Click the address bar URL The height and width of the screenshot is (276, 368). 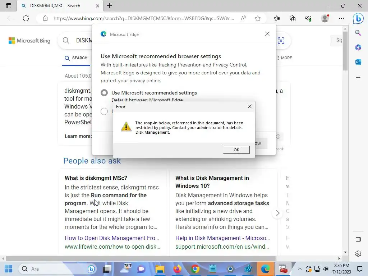144,18
